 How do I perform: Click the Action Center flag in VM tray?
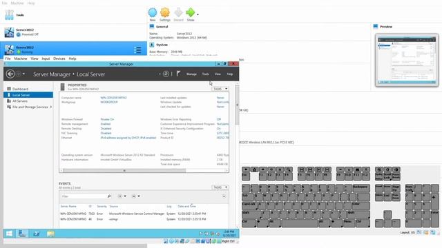pos(201,234)
